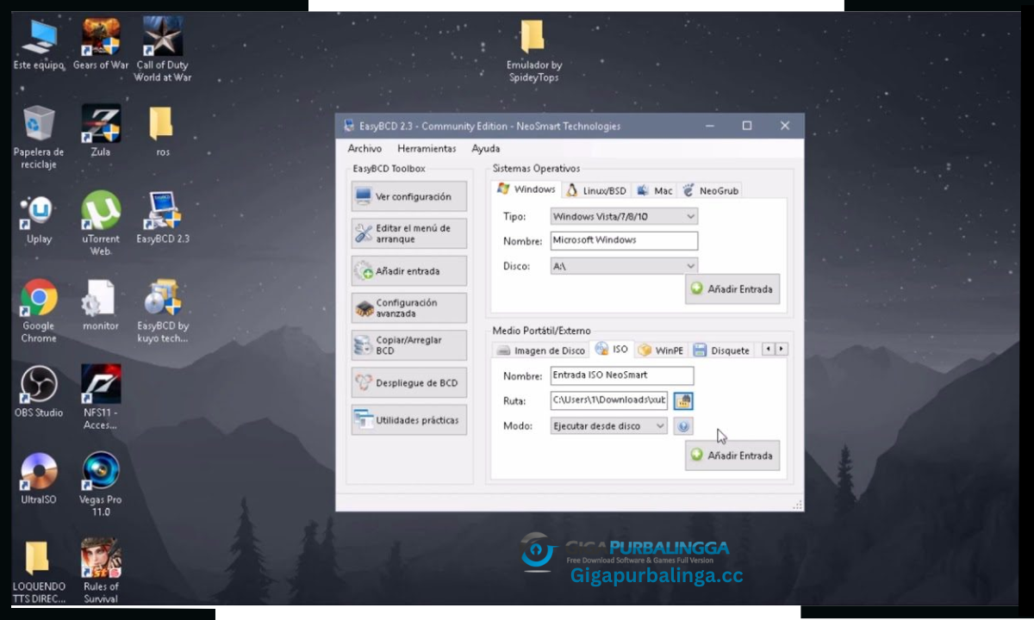Launch Rules of Survival shortcut
The height and width of the screenshot is (620, 1034).
coord(101,571)
